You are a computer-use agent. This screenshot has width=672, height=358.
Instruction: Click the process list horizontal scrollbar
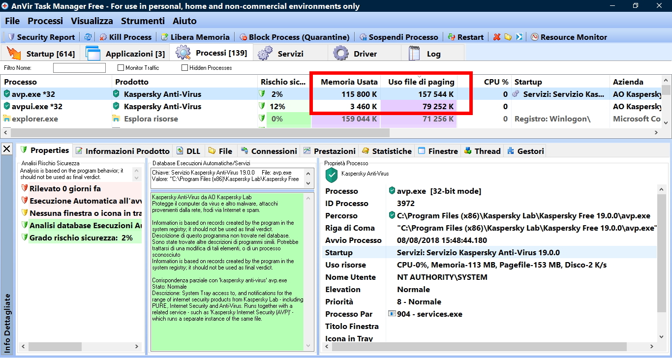(x=200, y=133)
